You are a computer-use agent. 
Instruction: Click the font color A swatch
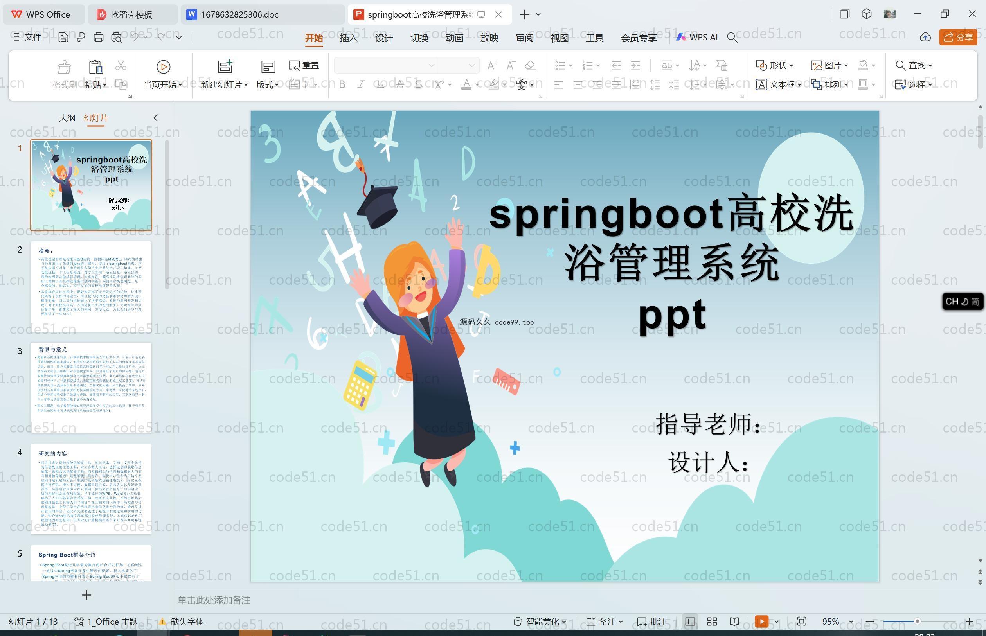coord(466,84)
